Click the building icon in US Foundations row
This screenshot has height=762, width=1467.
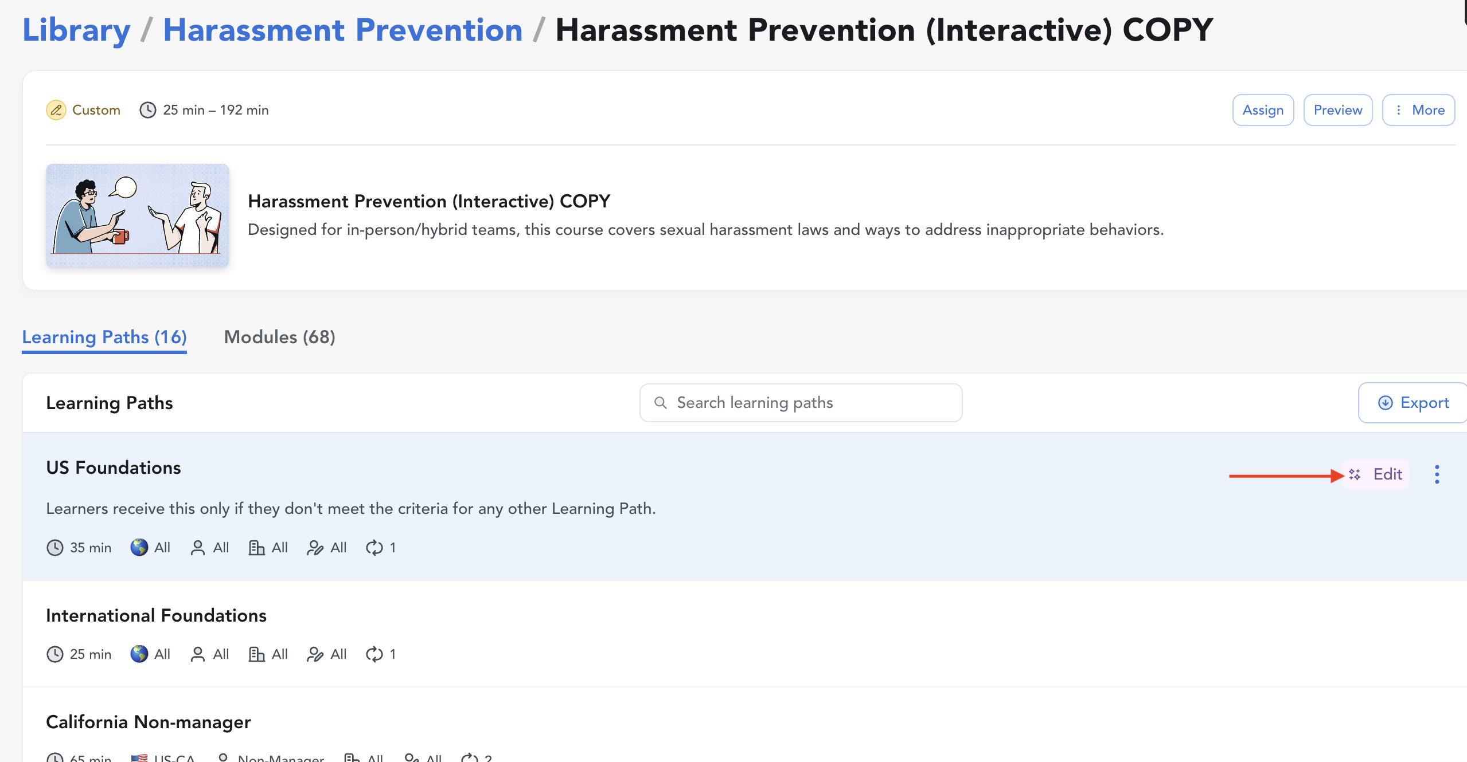[256, 548]
